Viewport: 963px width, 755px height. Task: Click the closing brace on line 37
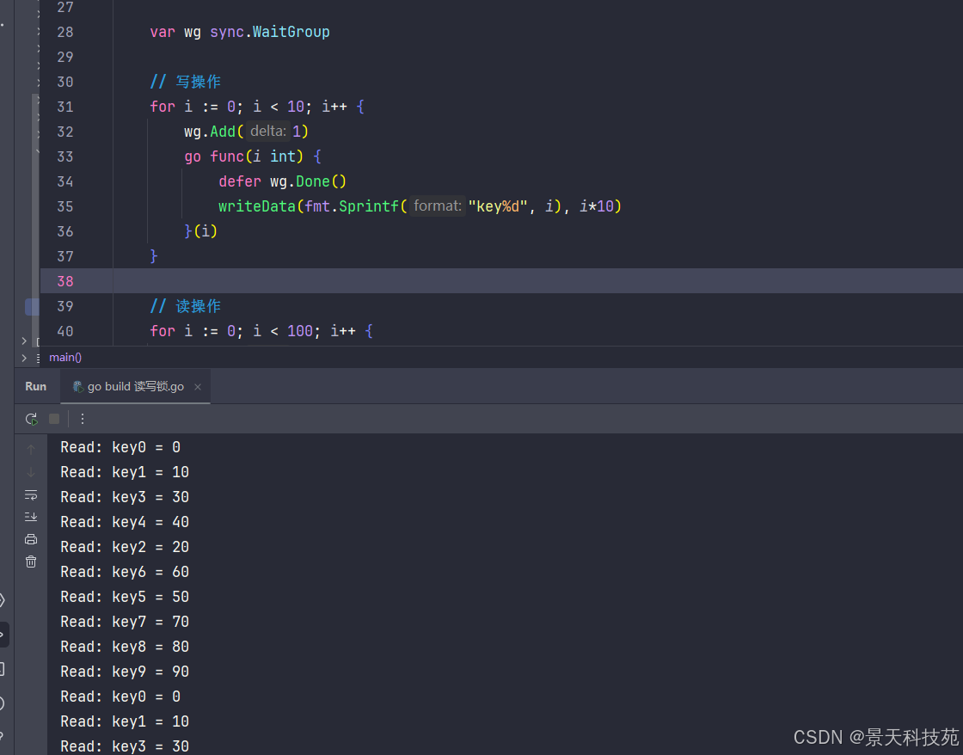(x=154, y=256)
